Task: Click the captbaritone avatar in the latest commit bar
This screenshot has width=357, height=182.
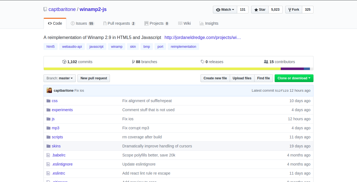Action: [x=49, y=90]
